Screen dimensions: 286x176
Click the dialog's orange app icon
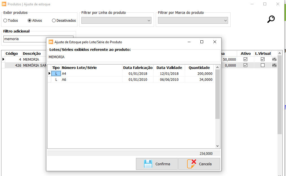(x=51, y=42)
